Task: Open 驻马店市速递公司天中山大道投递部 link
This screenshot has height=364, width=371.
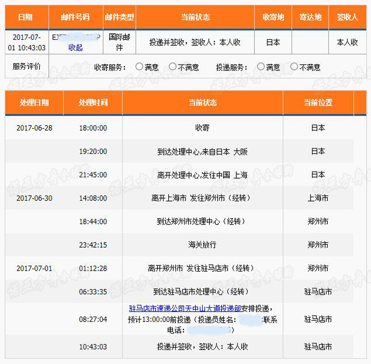Action: click(185, 309)
